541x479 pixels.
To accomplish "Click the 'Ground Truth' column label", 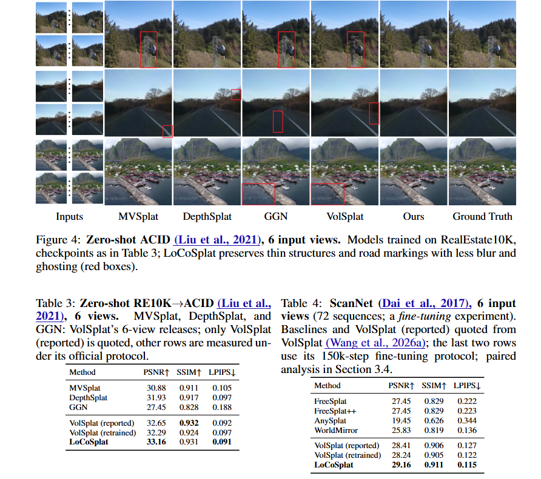I will click(482, 216).
